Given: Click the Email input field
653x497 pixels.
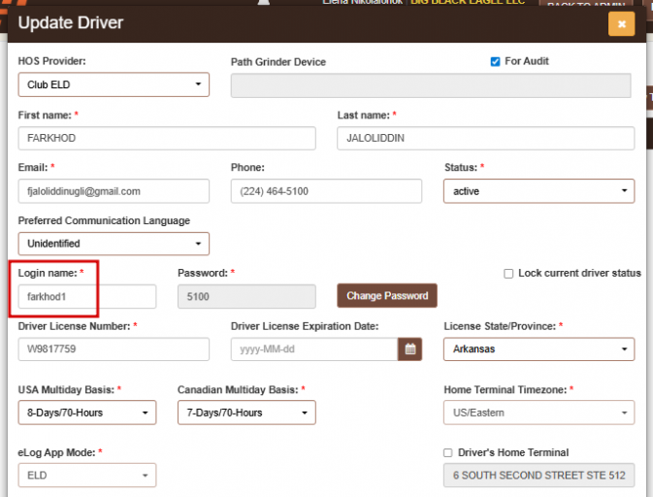Looking at the screenshot, I should (x=114, y=191).
